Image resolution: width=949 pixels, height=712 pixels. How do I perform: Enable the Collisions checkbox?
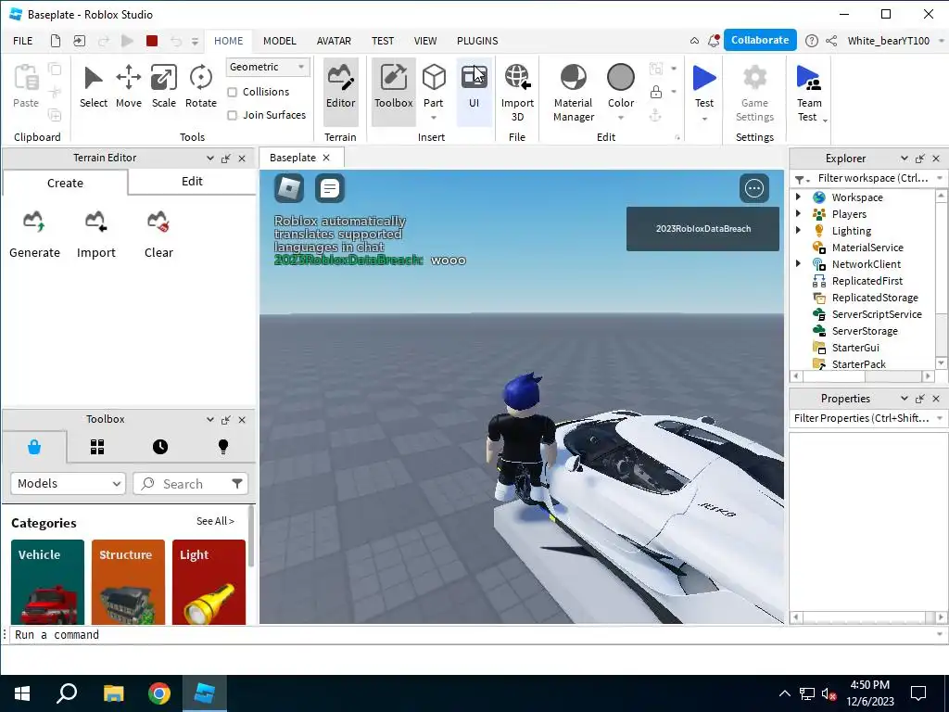pos(232,92)
